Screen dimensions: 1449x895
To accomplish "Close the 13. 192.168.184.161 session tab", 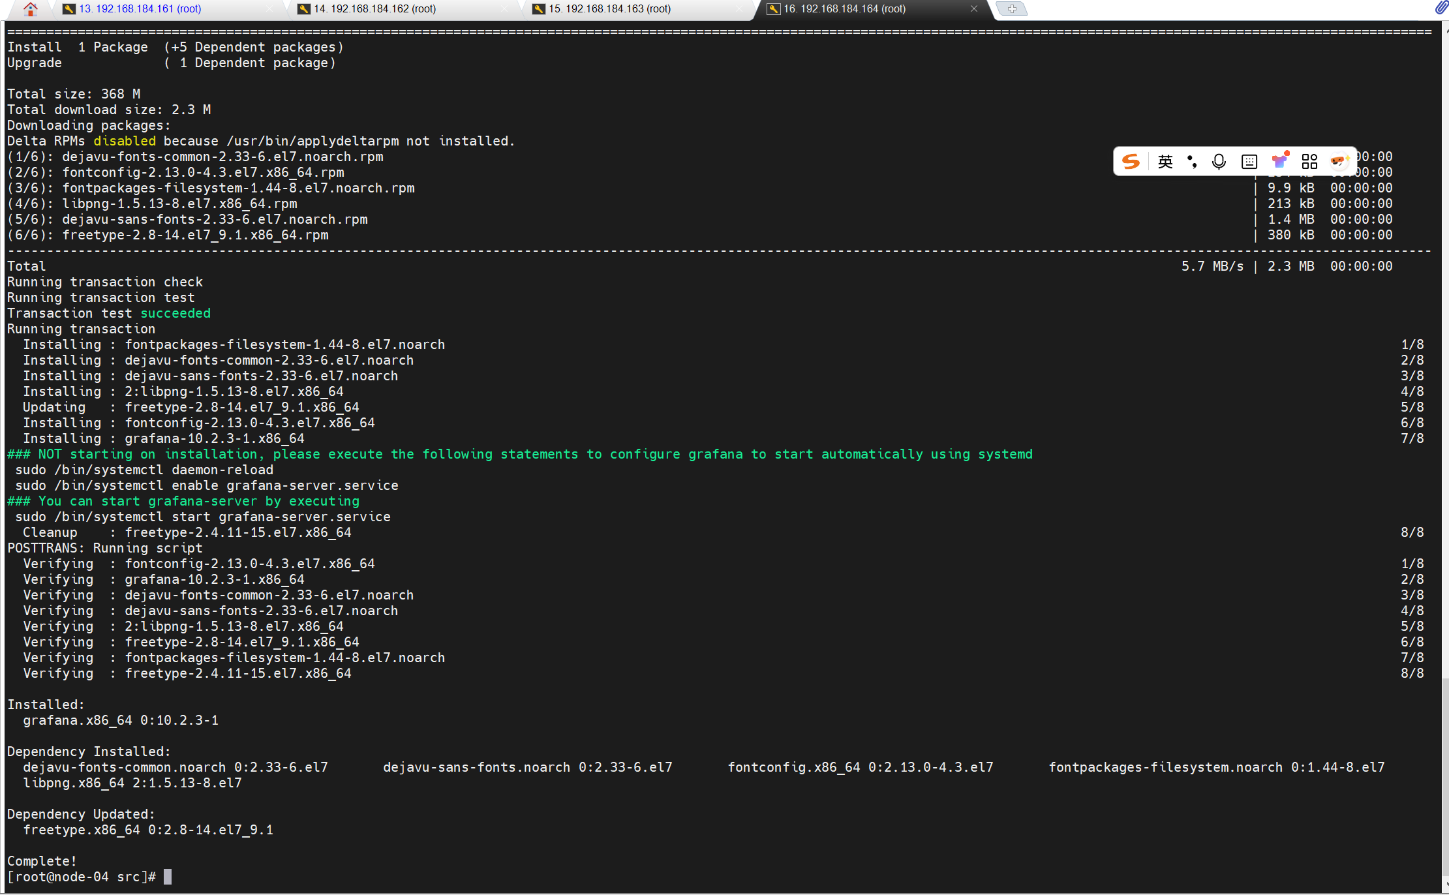I will tap(269, 8).
